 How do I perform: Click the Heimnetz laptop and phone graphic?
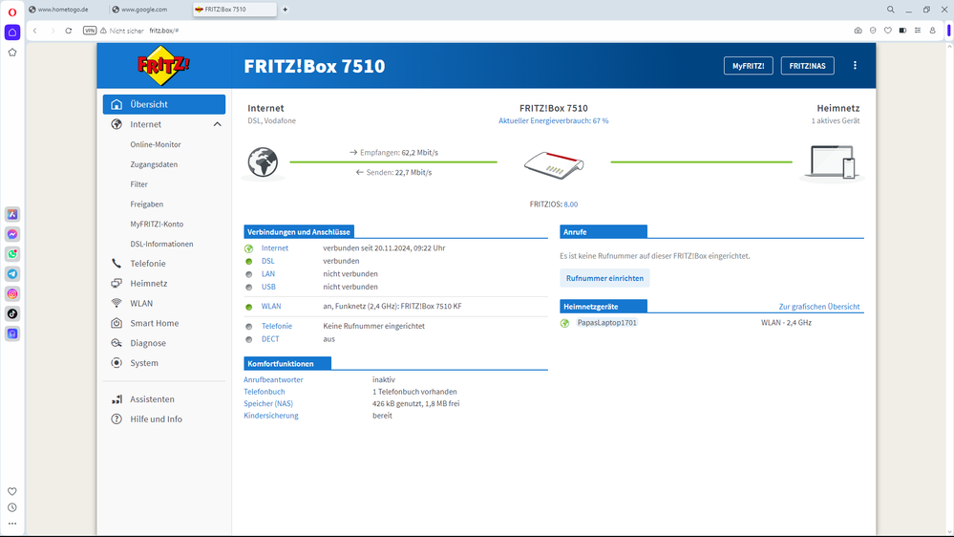[833, 162]
